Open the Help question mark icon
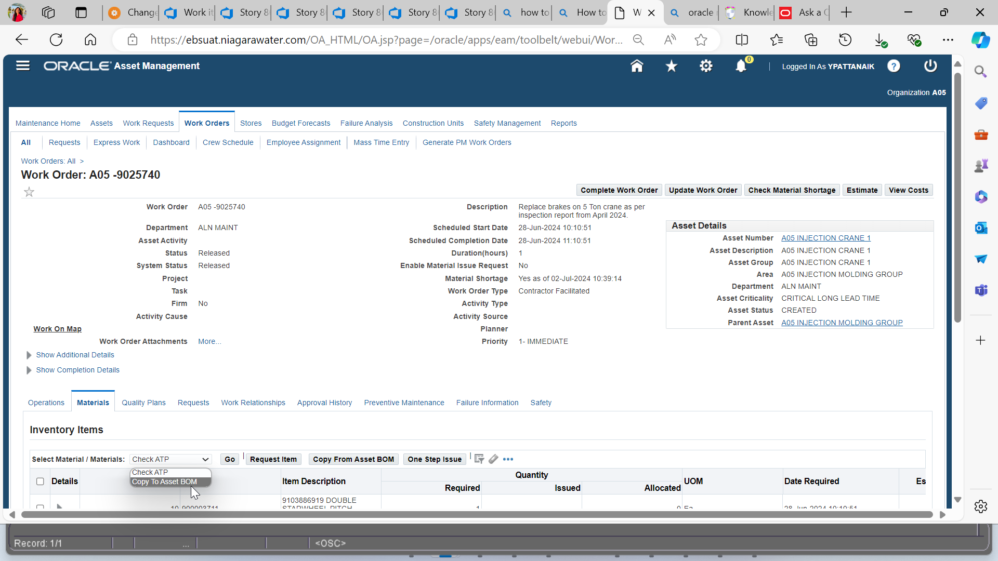Screen dimensions: 998x561 [894, 66]
